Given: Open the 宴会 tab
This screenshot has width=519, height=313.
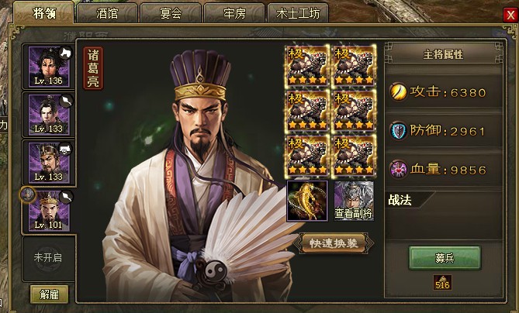Looking at the screenshot, I should point(171,13).
